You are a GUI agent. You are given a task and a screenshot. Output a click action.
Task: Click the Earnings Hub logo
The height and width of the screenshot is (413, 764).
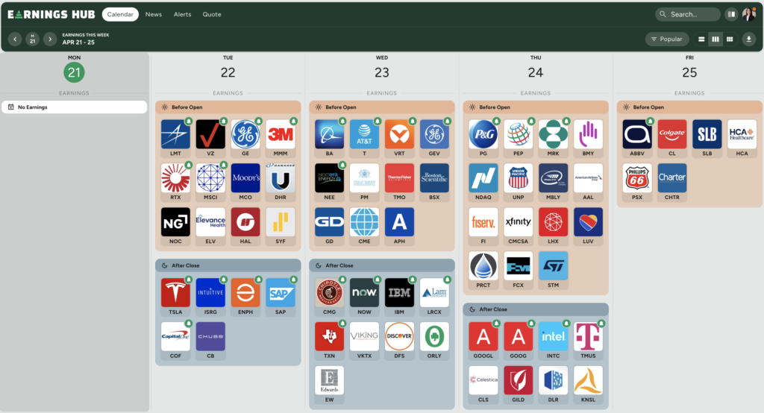[51, 15]
